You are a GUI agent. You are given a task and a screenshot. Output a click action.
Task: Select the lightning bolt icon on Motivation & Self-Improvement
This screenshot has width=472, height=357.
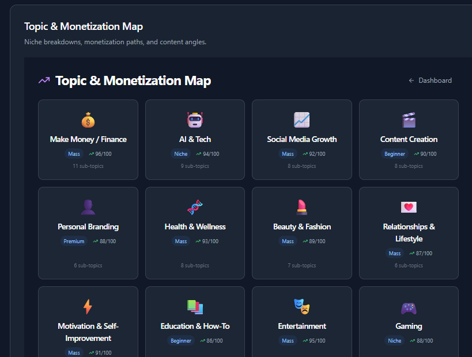point(88,306)
